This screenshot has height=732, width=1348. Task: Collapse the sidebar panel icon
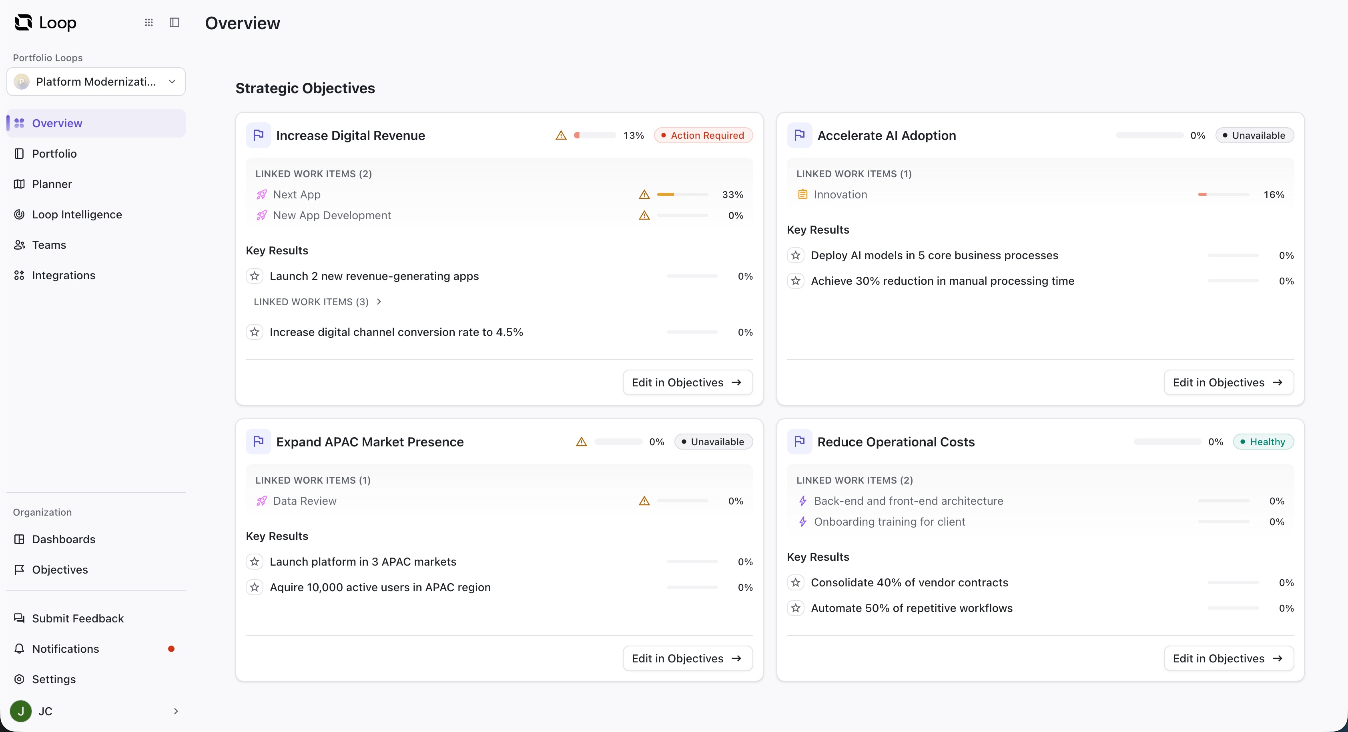(175, 22)
